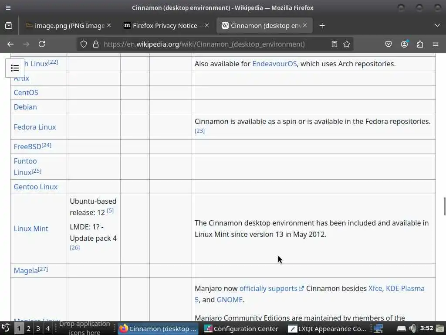446x335 pixels.
Task: Jump to citation 22 beside Arch Linux
Action: tap(53, 62)
